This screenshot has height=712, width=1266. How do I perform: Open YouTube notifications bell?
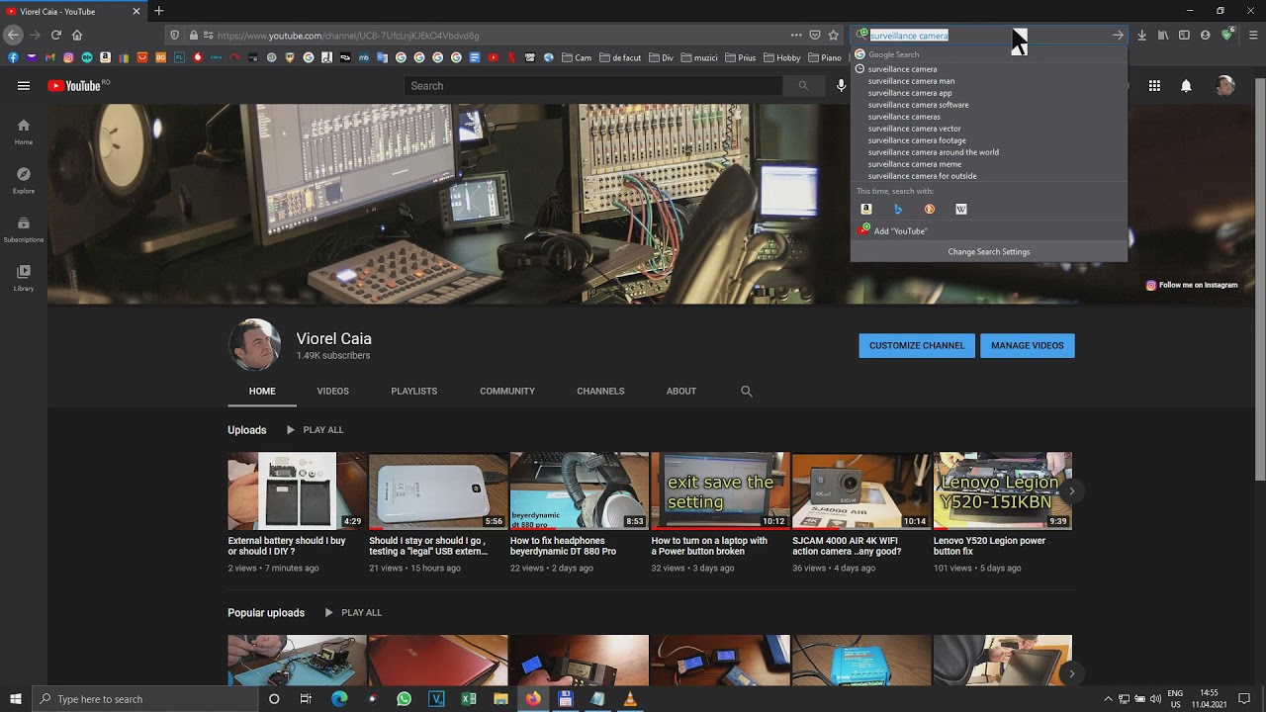point(1186,86)
